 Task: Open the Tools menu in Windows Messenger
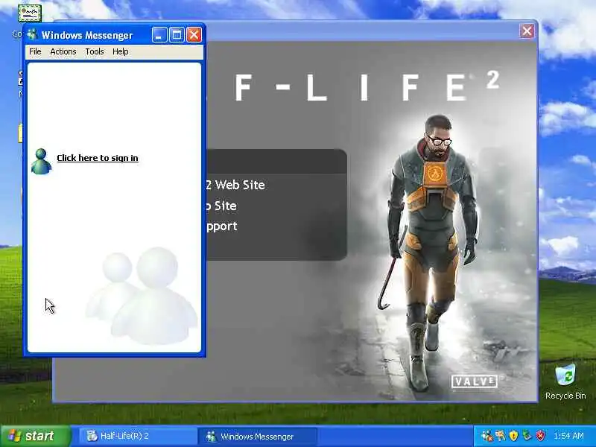tap(95, 51)
